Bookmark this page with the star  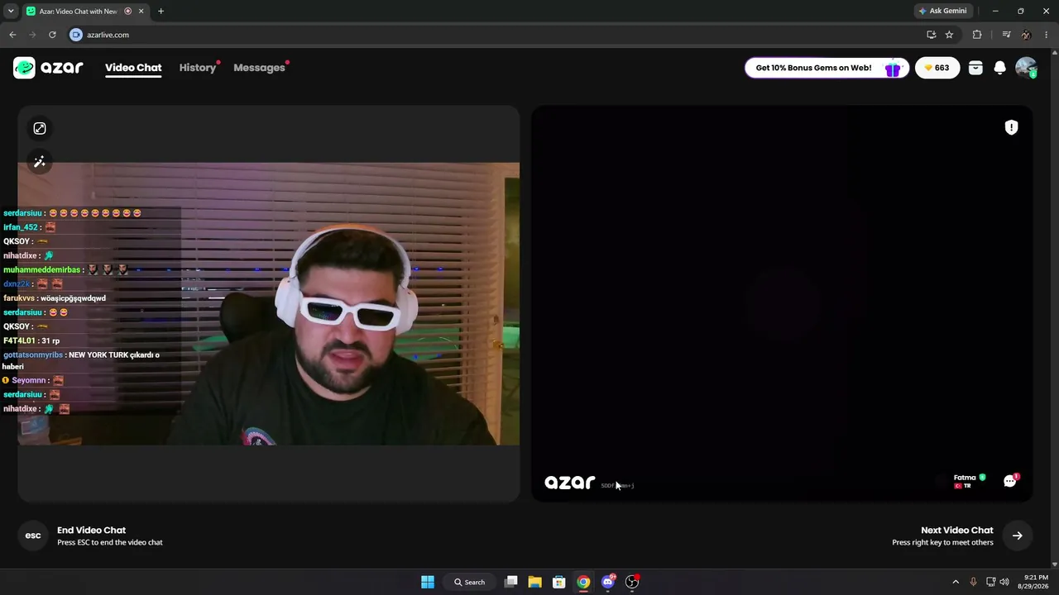click(x=949, y=35)
